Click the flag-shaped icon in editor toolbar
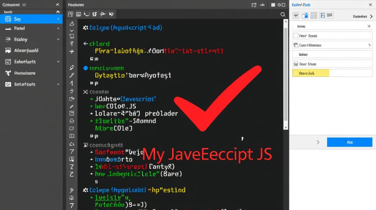The image size is (376, 210). (103, 14)
